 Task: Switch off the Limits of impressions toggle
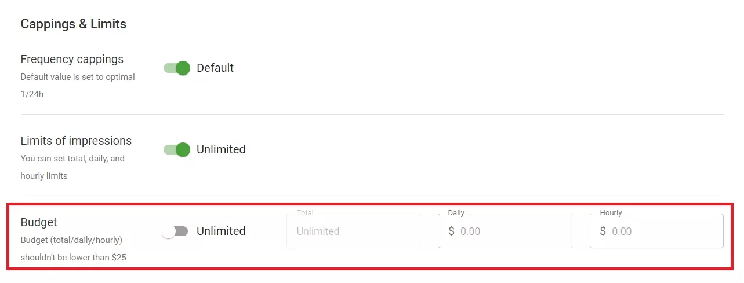(177, 150)
